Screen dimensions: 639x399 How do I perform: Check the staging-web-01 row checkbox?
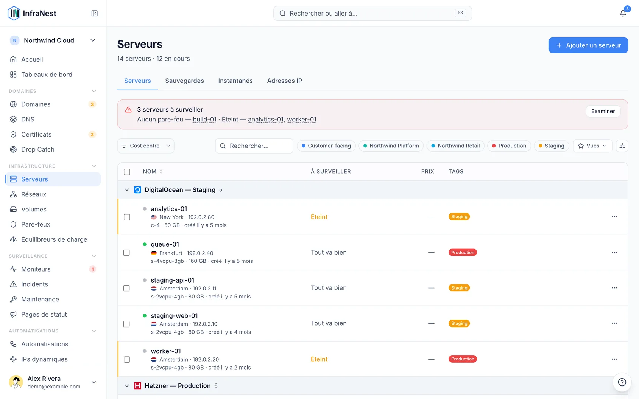tap(127, 324)
